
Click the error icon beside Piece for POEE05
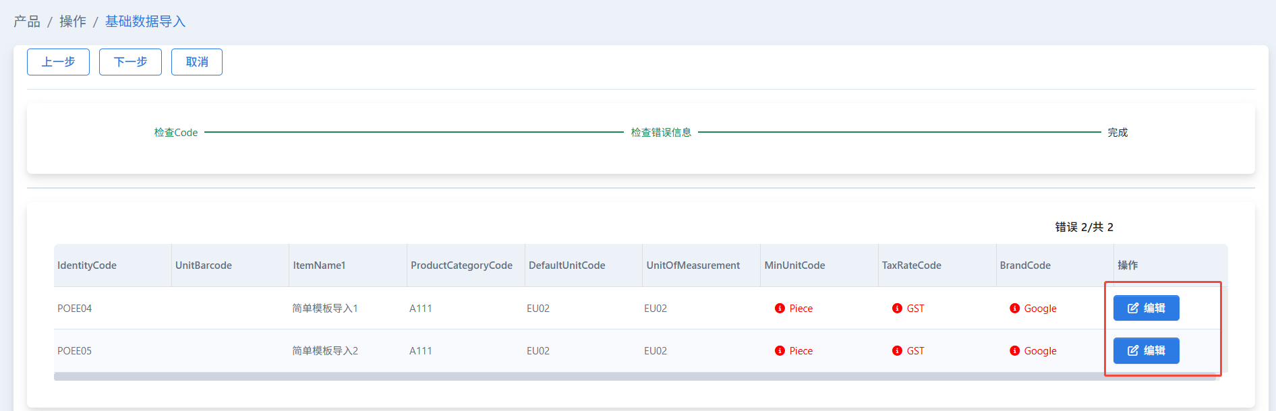pyautogui.click(x=780, y=351)
